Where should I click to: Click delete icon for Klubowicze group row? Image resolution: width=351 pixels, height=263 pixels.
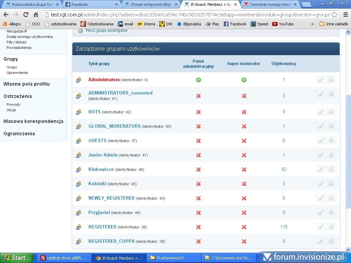coord(331,170)
